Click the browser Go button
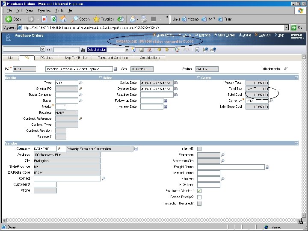The width and height of the screenshot is (308, 231). coord(297,28)
